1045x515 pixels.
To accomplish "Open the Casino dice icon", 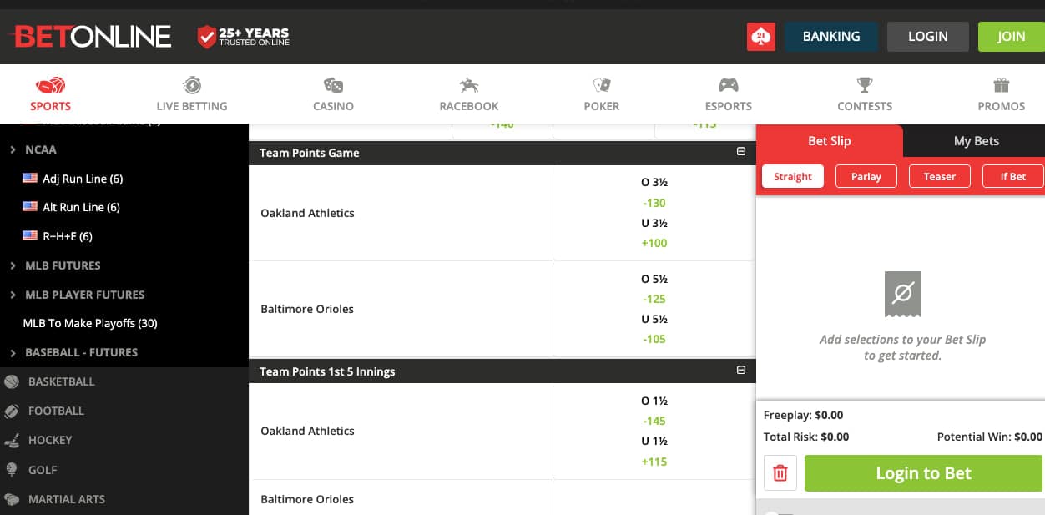I will pos(333,85).
